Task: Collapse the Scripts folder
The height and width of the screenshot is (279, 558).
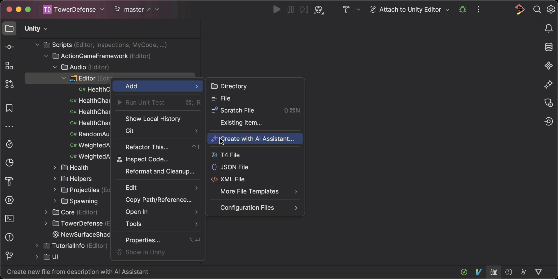Action: tap(37, 45)
